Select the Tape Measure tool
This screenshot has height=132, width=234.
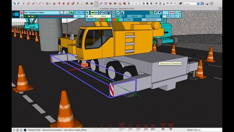coord(78,3)
